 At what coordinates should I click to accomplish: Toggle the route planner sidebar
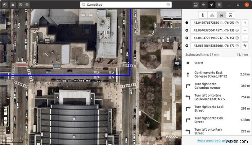pyautogui.click(x=211, y=5)
